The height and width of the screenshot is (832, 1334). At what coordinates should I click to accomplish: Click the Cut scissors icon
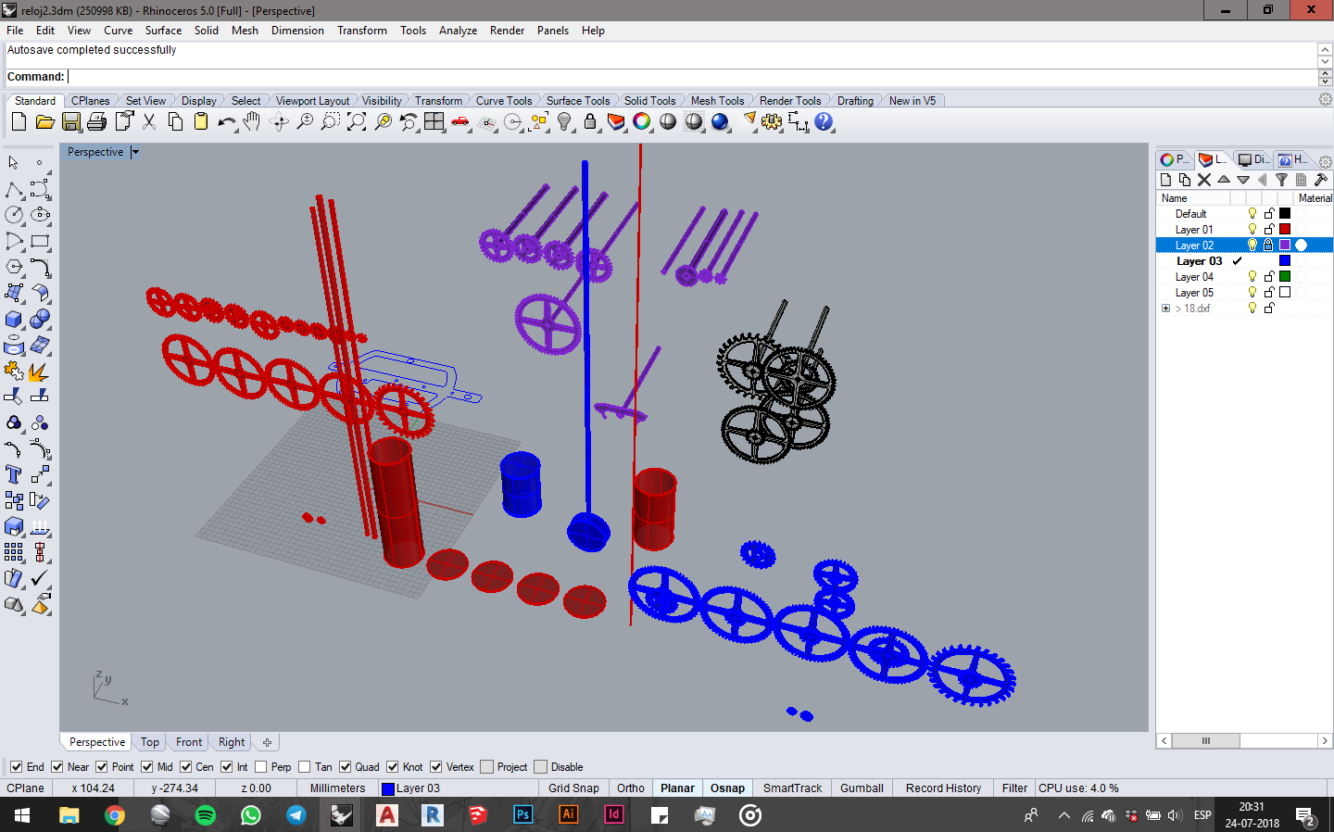tap(149, 121)
